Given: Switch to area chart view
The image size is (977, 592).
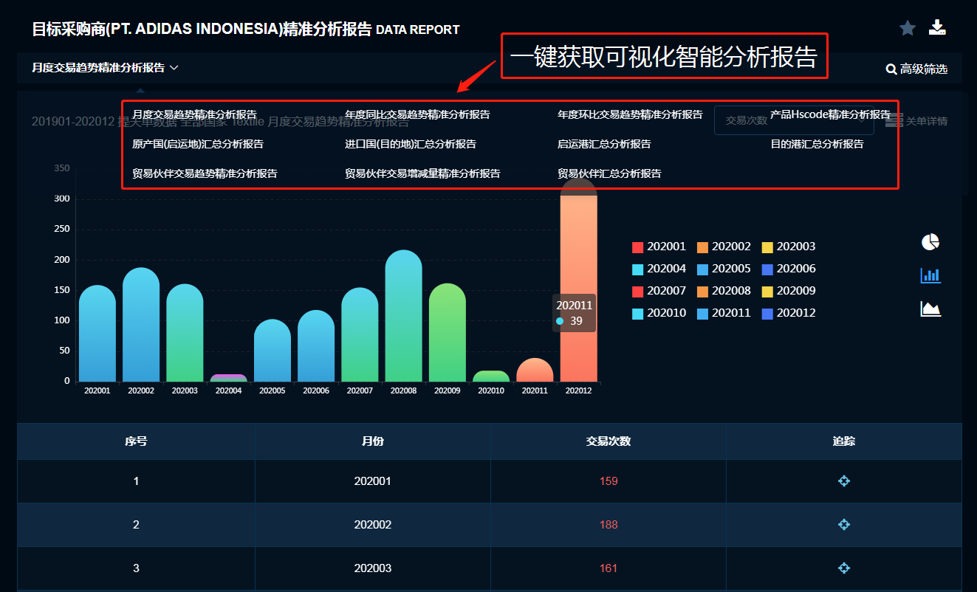Looking at the screenshot, I should (930, 309).
